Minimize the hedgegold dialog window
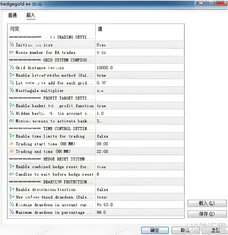Image resolution: width=228 pixels, height=235 pixels. (x=201, y=3)
